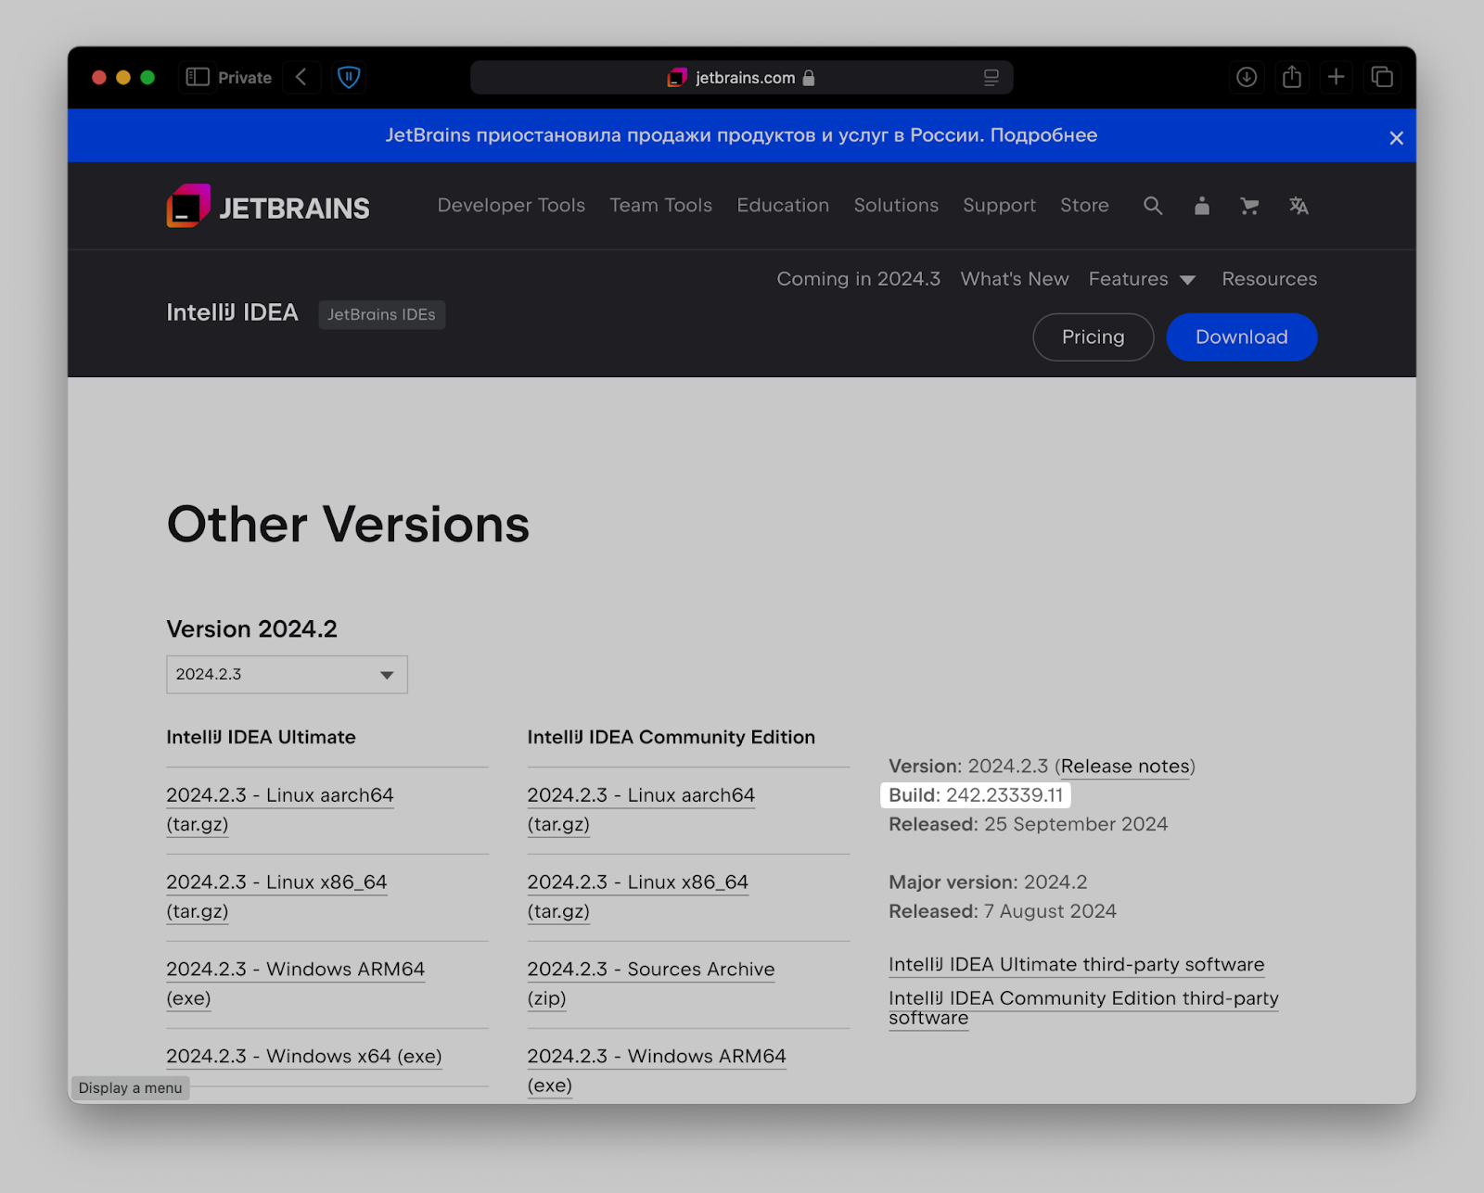This screenshot has width=1484, height=1193.
Task: Download Ultimate 2024.2.3 Windows ARM64 exe
Action: (x=295, y=984)
